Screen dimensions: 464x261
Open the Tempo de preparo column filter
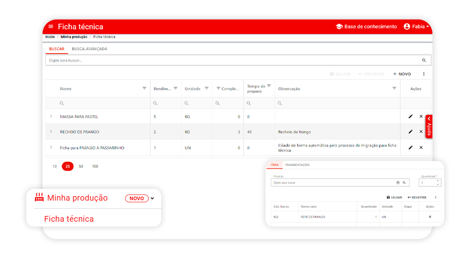click(x=269, y=86)
